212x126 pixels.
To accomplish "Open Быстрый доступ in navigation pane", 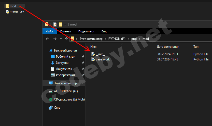I will click(65, 51).
